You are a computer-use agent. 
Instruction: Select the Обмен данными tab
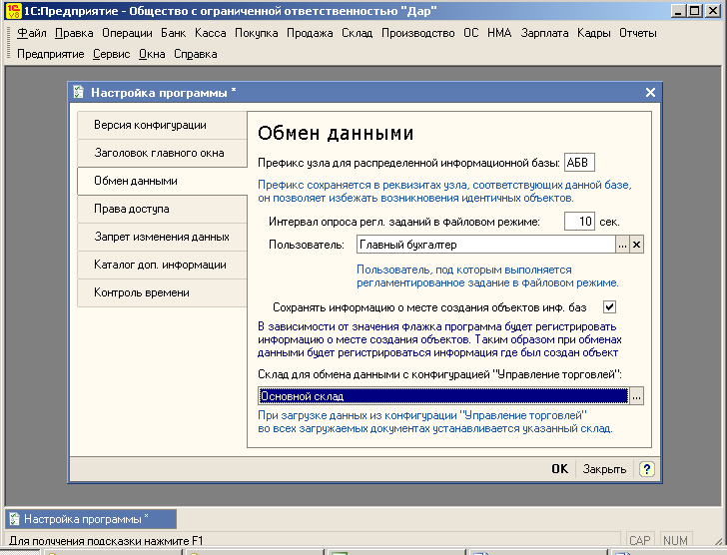click(162, 181)
